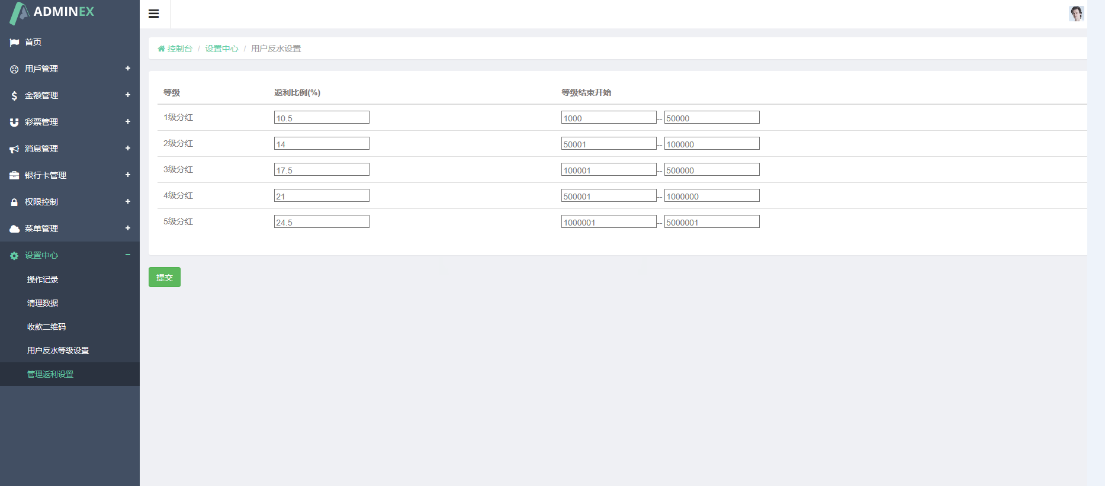Click the megaphone icon for 消息管理
1105x486 pixels.
[14, 149]
